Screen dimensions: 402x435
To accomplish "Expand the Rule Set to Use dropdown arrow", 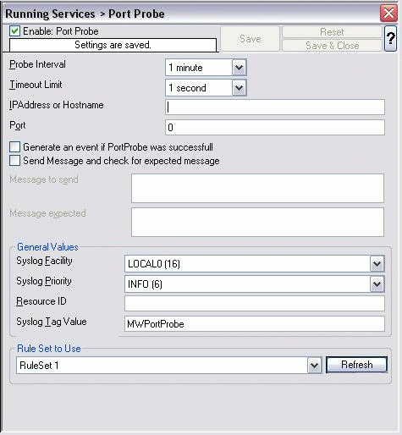I will (314, 366).
